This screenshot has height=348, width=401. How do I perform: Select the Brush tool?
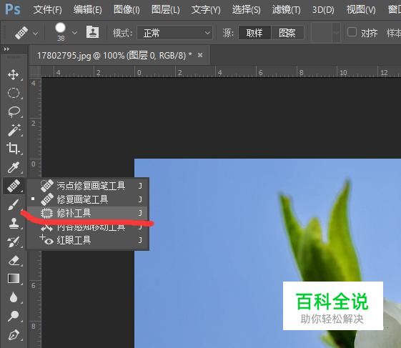point(14,204)
